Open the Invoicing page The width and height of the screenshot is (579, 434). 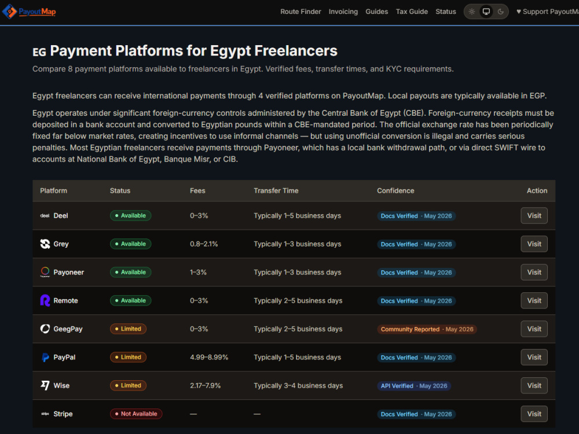click(343, 12)
